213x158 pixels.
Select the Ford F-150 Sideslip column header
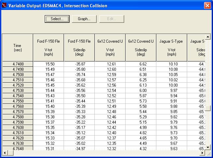point(79,48)
